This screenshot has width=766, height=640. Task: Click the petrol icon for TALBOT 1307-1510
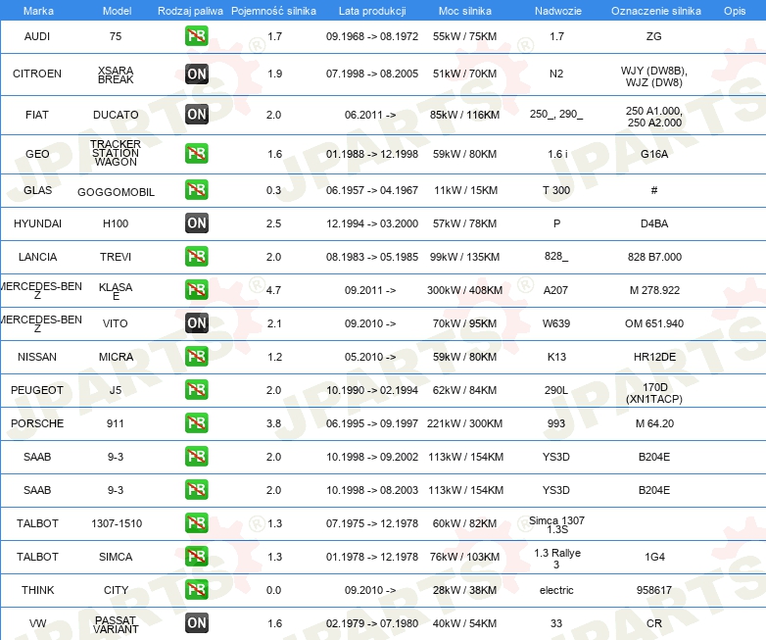click(x=196, y=522)
